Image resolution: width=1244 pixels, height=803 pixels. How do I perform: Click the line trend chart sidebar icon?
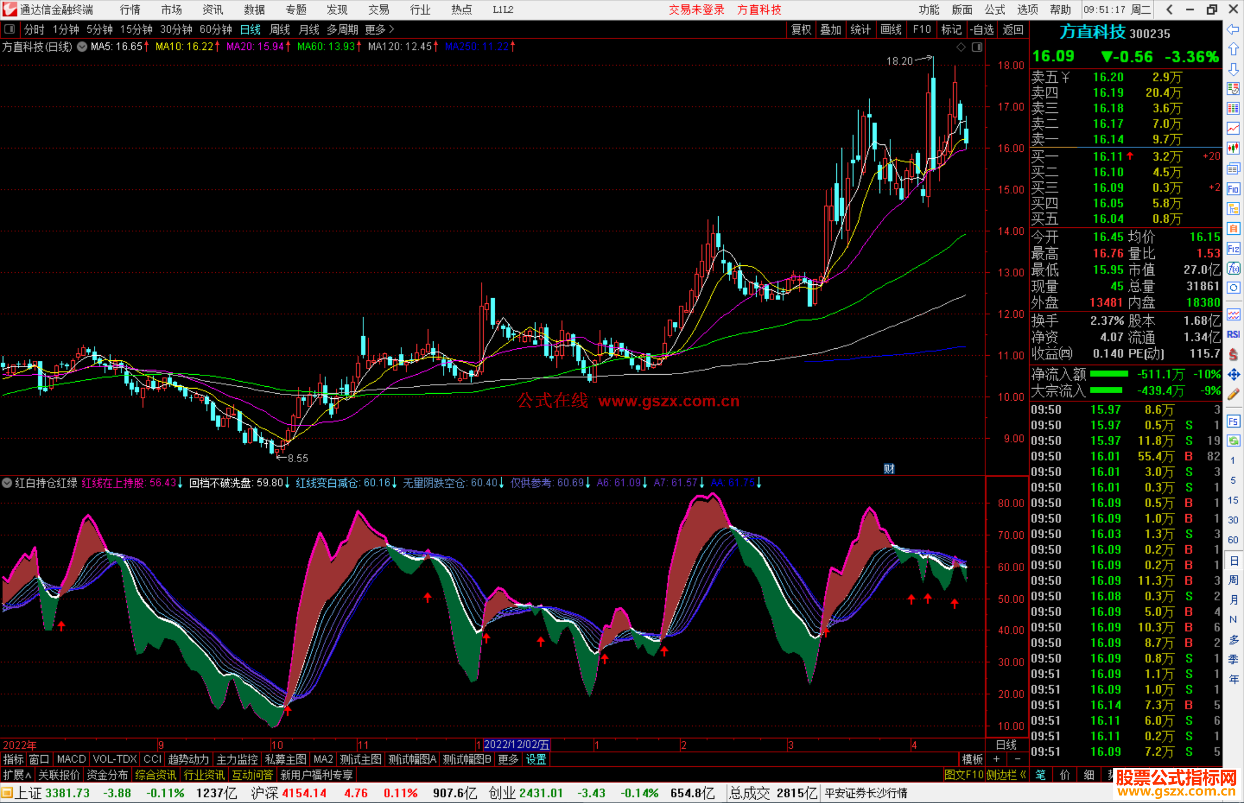tap(1233, 128)
